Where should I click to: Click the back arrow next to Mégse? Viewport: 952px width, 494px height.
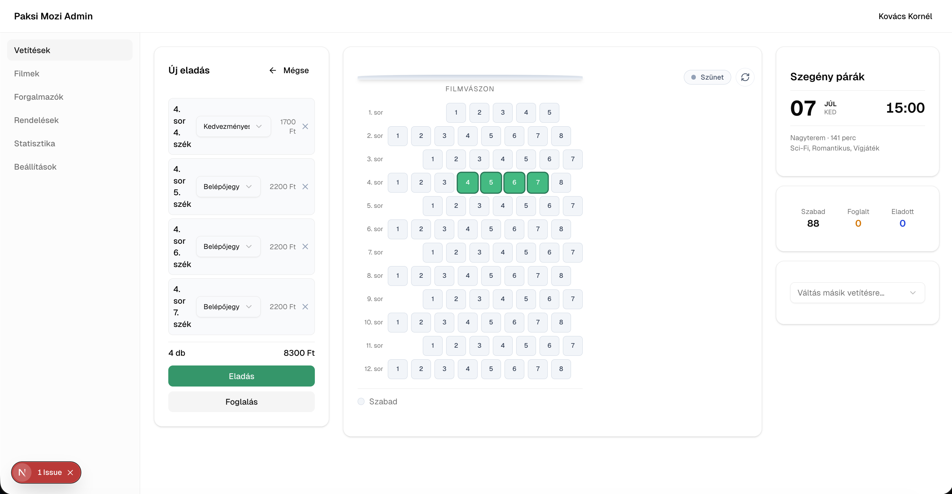[x=273, y=71]
